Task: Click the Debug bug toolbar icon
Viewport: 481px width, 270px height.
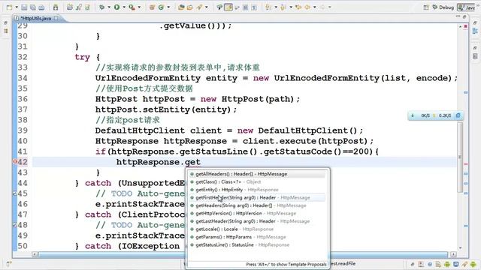Action: coord(101,7)
